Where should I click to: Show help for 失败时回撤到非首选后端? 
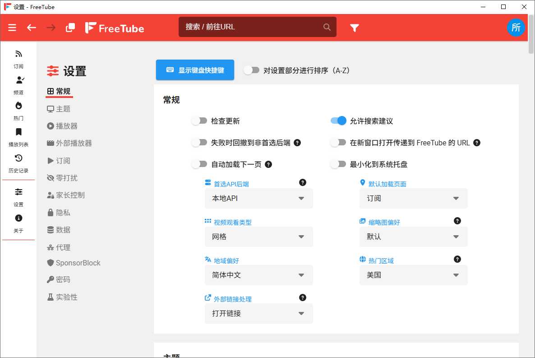click(298, 143)
